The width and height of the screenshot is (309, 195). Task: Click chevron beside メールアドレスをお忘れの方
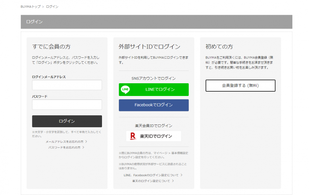pyautogui.click(x=86, y=142)
